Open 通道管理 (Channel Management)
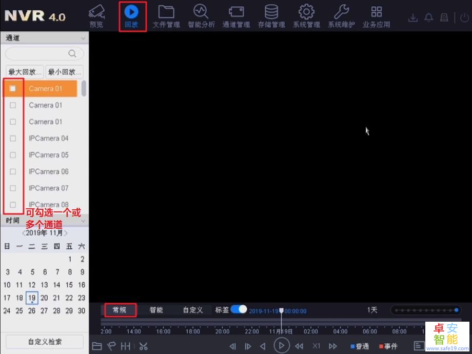 [236, 15]
